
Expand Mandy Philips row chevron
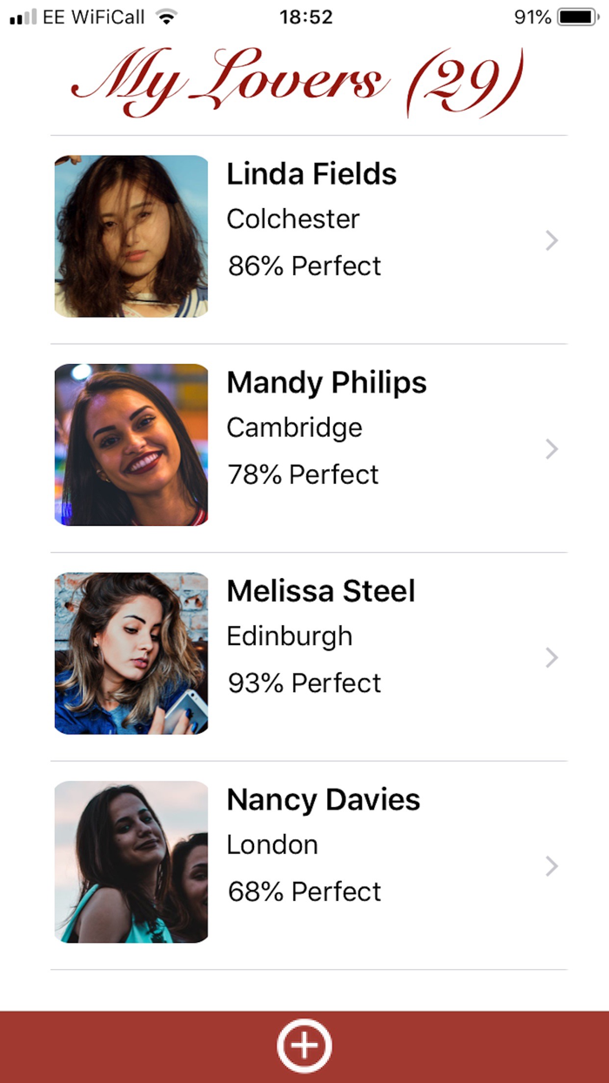(x=551, y=449)
